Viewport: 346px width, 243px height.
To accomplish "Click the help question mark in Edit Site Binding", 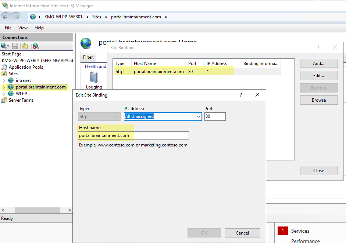I will point(241,95).
